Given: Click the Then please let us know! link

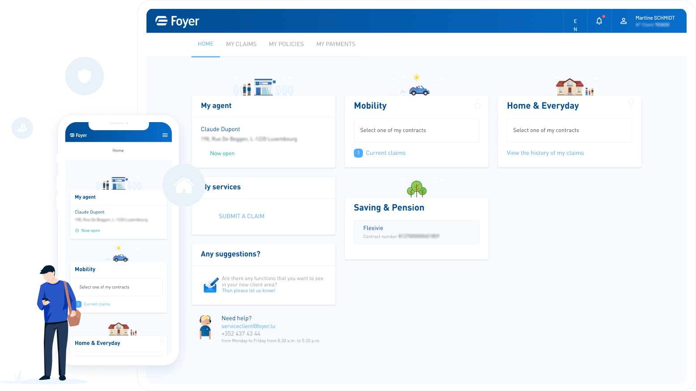Looking at the screenshot, I should tap(249, 291).
